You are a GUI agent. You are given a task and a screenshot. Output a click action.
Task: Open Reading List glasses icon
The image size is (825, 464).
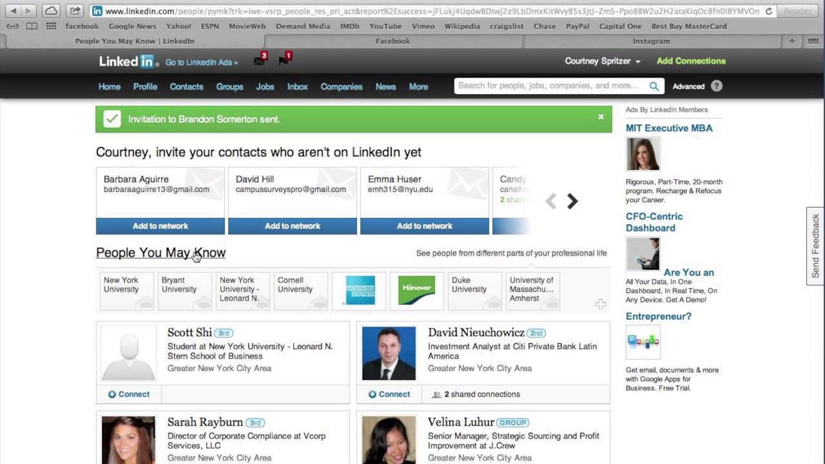coord(13,26)
